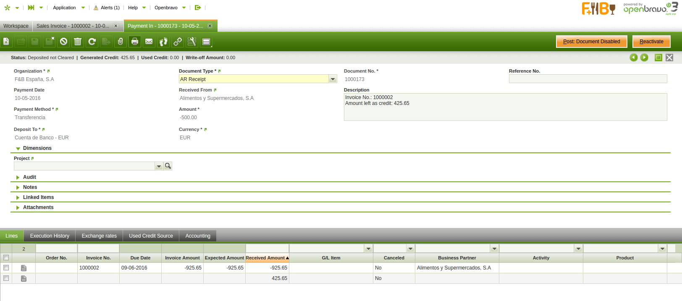The width and height of the screenshot is (682, 301).
Task: Go to next record with the right arrow
Action: click(x=644, y=58)
